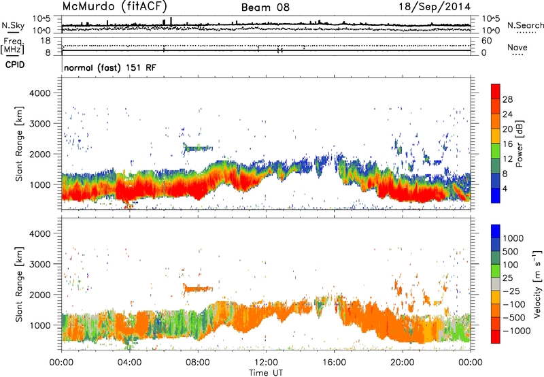The height and width of the screenshot is (377, 544).
Task: Click the Nave legend label
Action: [517, 48]
